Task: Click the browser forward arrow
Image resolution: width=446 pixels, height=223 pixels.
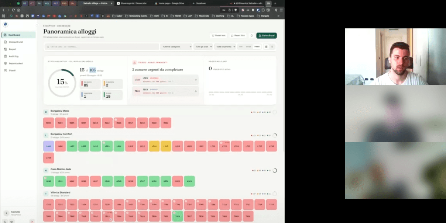Action: [x=8, y=10]
